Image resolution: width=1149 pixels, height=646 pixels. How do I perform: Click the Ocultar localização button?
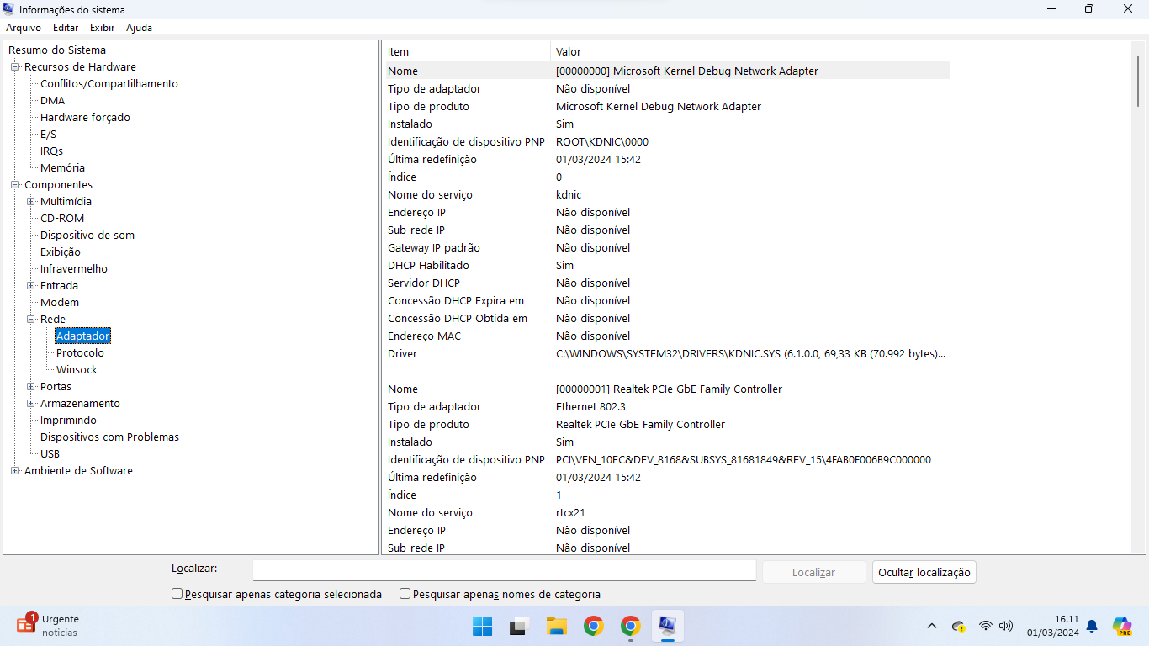(x=924, y=572)
